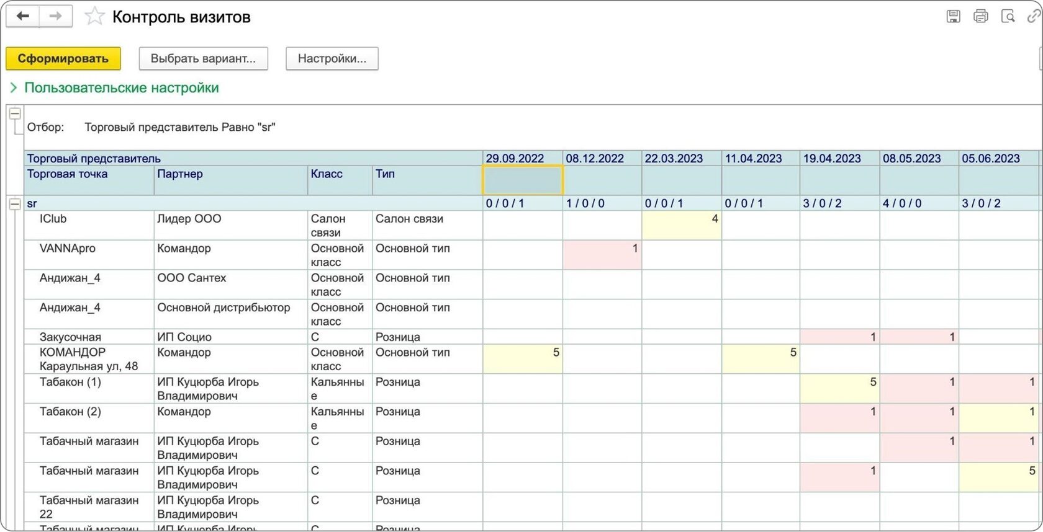Select the 29.09.2022 date header

[x=523, y=158]
